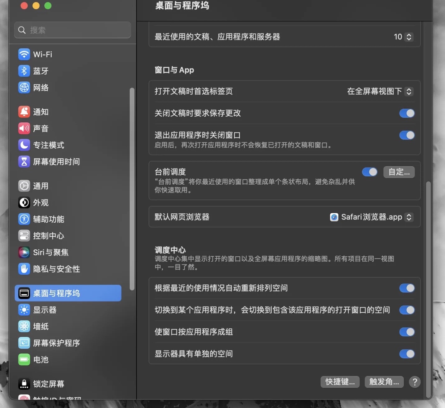Select 墙纸 (Wallpaper) in the sidebar
Screen dimensions: 445x408
[41, 326]
